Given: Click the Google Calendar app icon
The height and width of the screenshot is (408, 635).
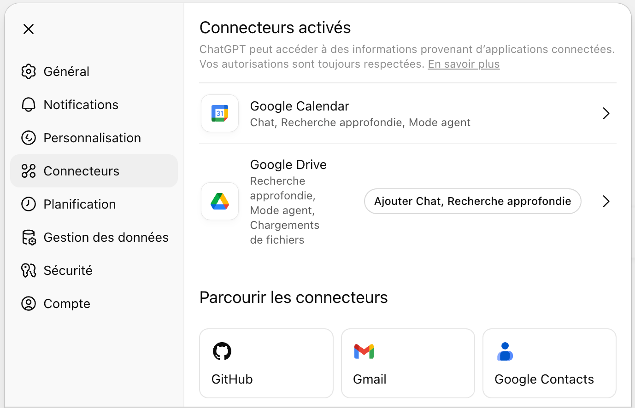Looking at the screenshot, I should point(220,113).
